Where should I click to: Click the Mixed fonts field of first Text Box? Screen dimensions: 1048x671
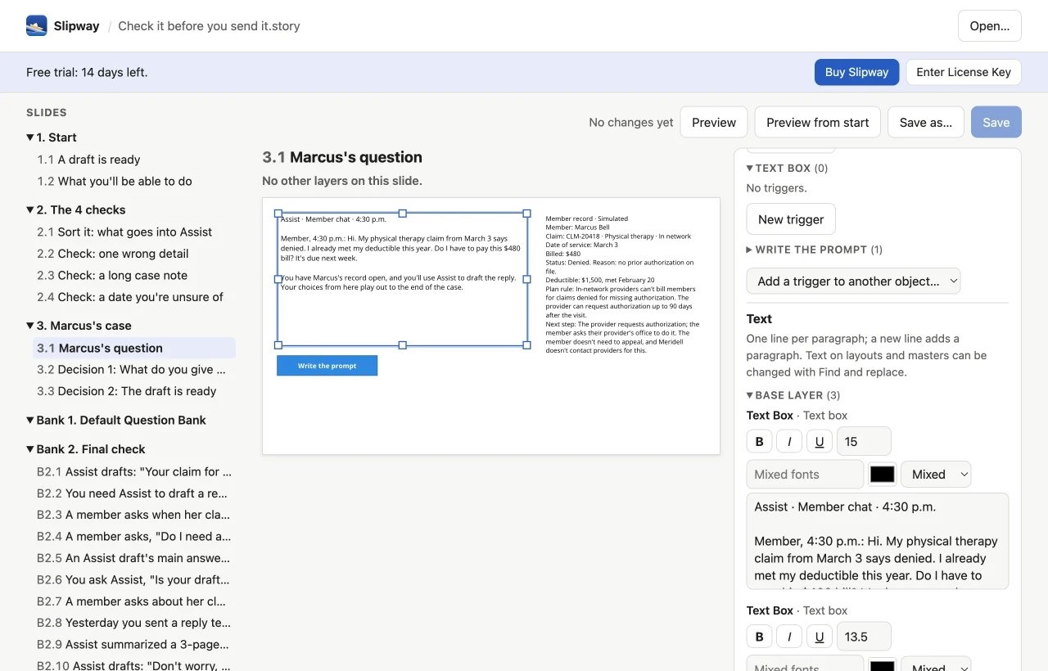coord(805,474)
